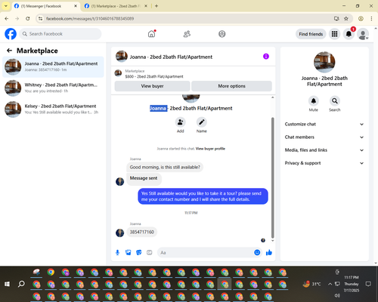Show hidden tray icons chevron
This screenshot has height=302, width=378.
tap(330, 284)
